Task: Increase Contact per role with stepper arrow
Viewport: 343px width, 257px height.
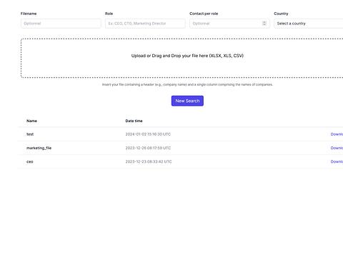Action: [264, 22]
